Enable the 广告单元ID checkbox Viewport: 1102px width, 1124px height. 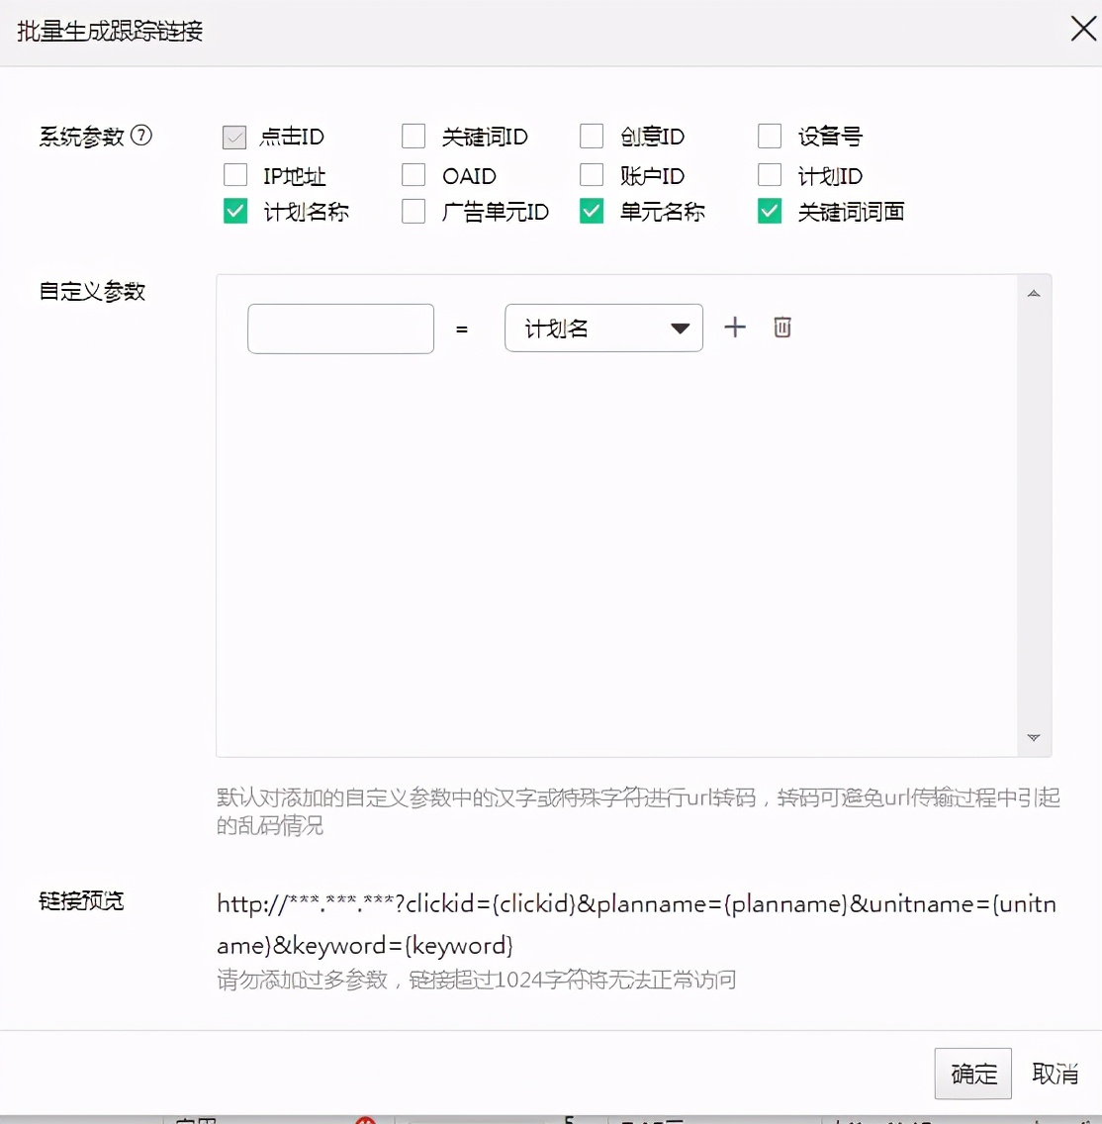click(x=413, y=211)
